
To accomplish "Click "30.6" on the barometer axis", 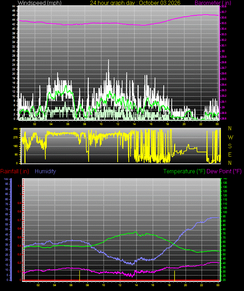I will [224, 17].
